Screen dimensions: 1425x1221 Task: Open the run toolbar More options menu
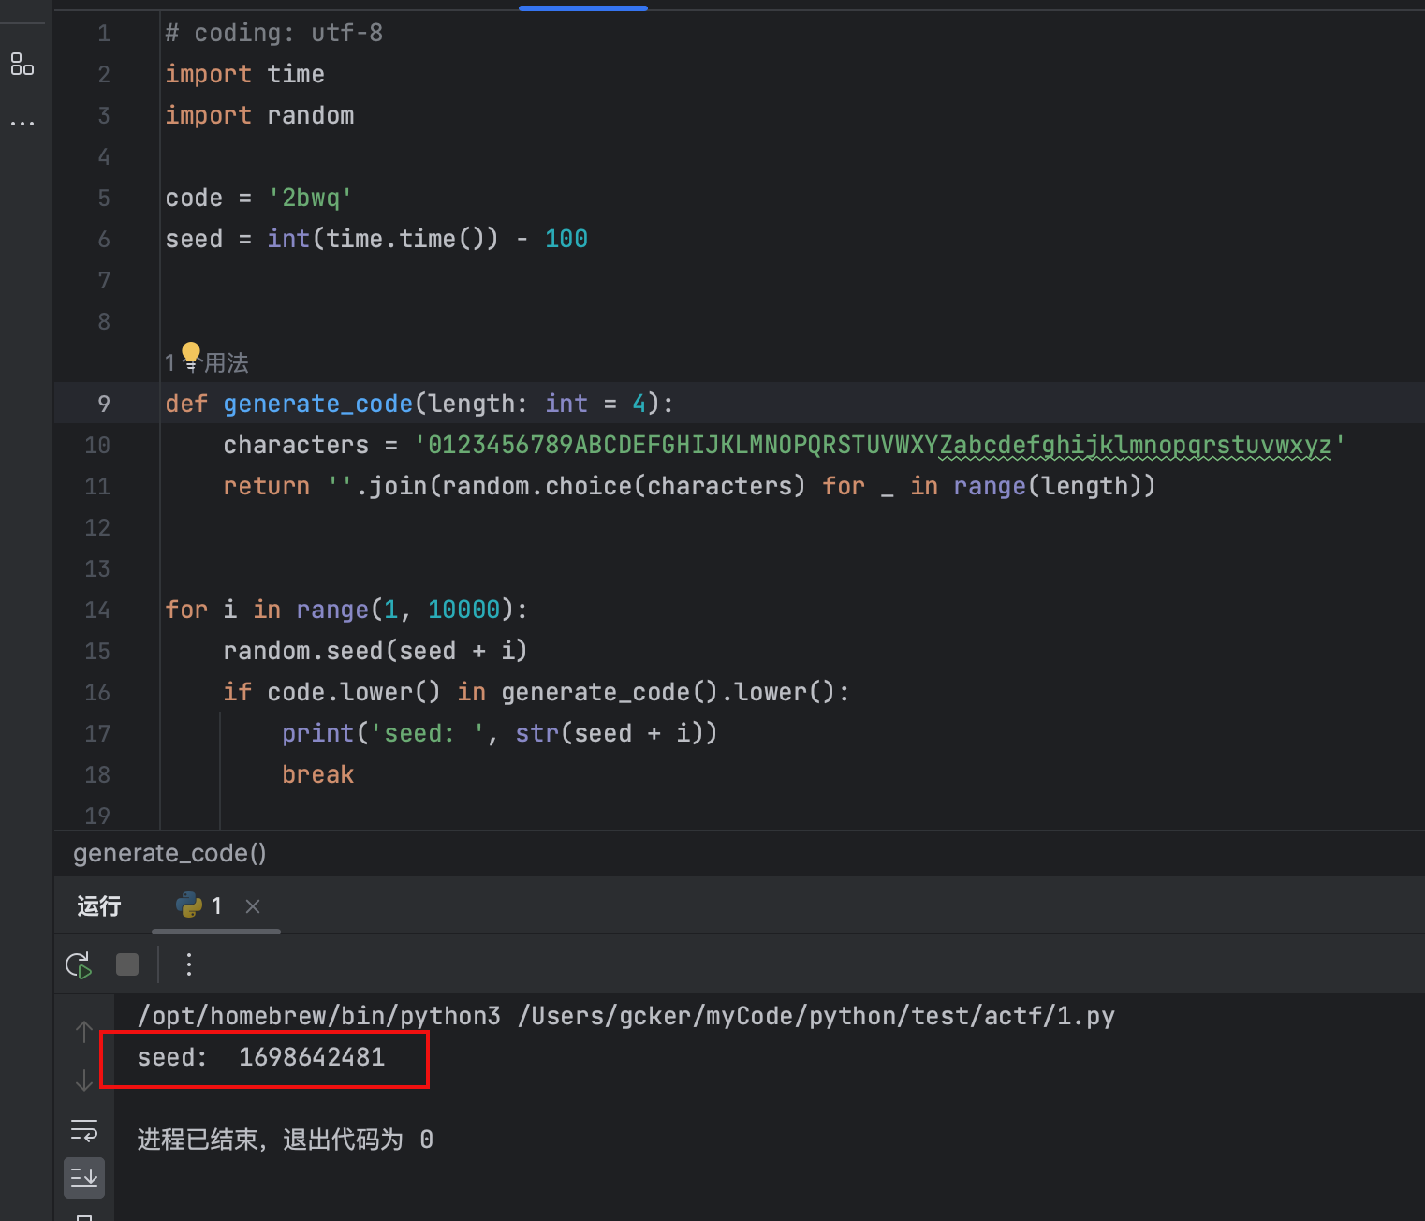pyautogui.click(x=189, y=964)
